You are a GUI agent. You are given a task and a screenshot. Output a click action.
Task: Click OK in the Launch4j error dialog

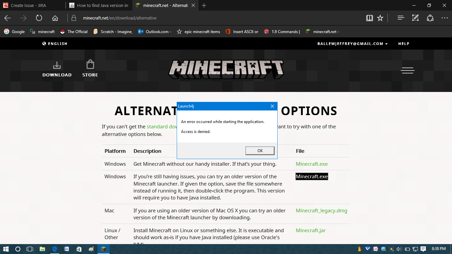260,151
